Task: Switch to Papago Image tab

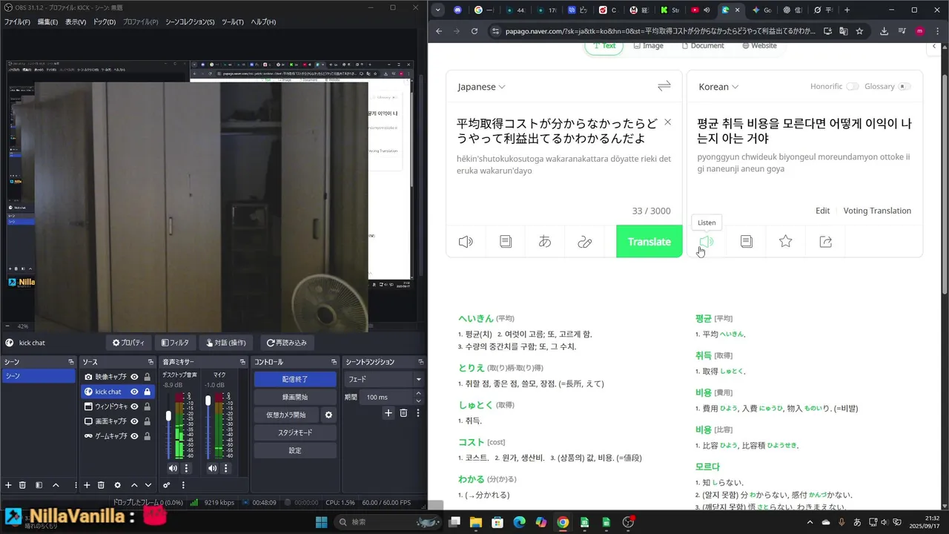Action: pos(648,46)
